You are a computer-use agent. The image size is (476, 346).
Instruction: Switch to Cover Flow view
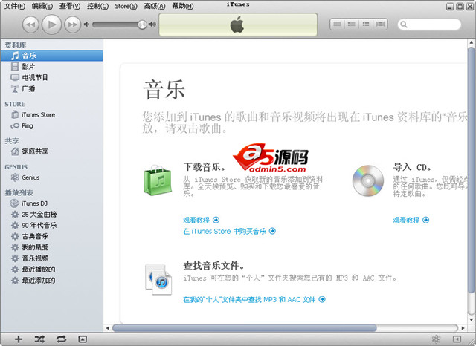pos(380,25)
